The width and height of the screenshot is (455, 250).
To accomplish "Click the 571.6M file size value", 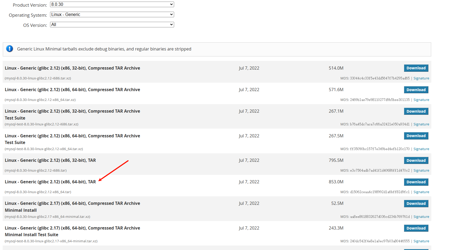I will [336, 90].
